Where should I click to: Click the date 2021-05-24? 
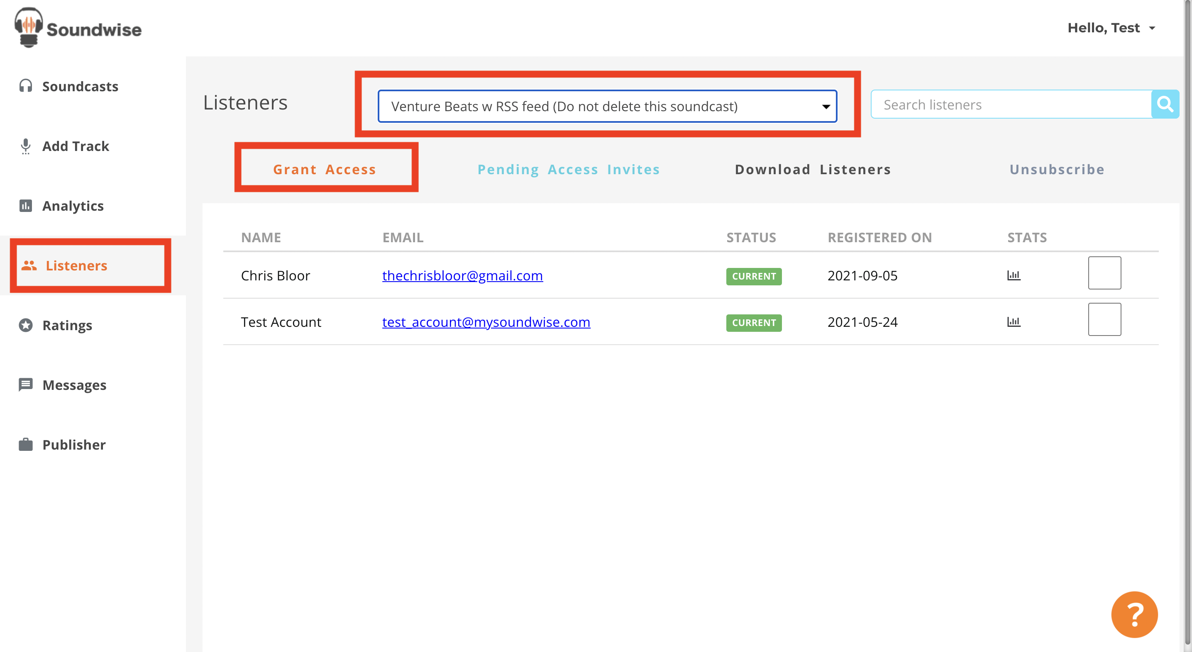(x=862, y=322)
